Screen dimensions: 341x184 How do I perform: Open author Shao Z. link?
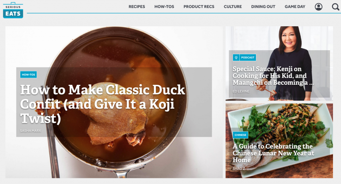click(x=239, y=168)
